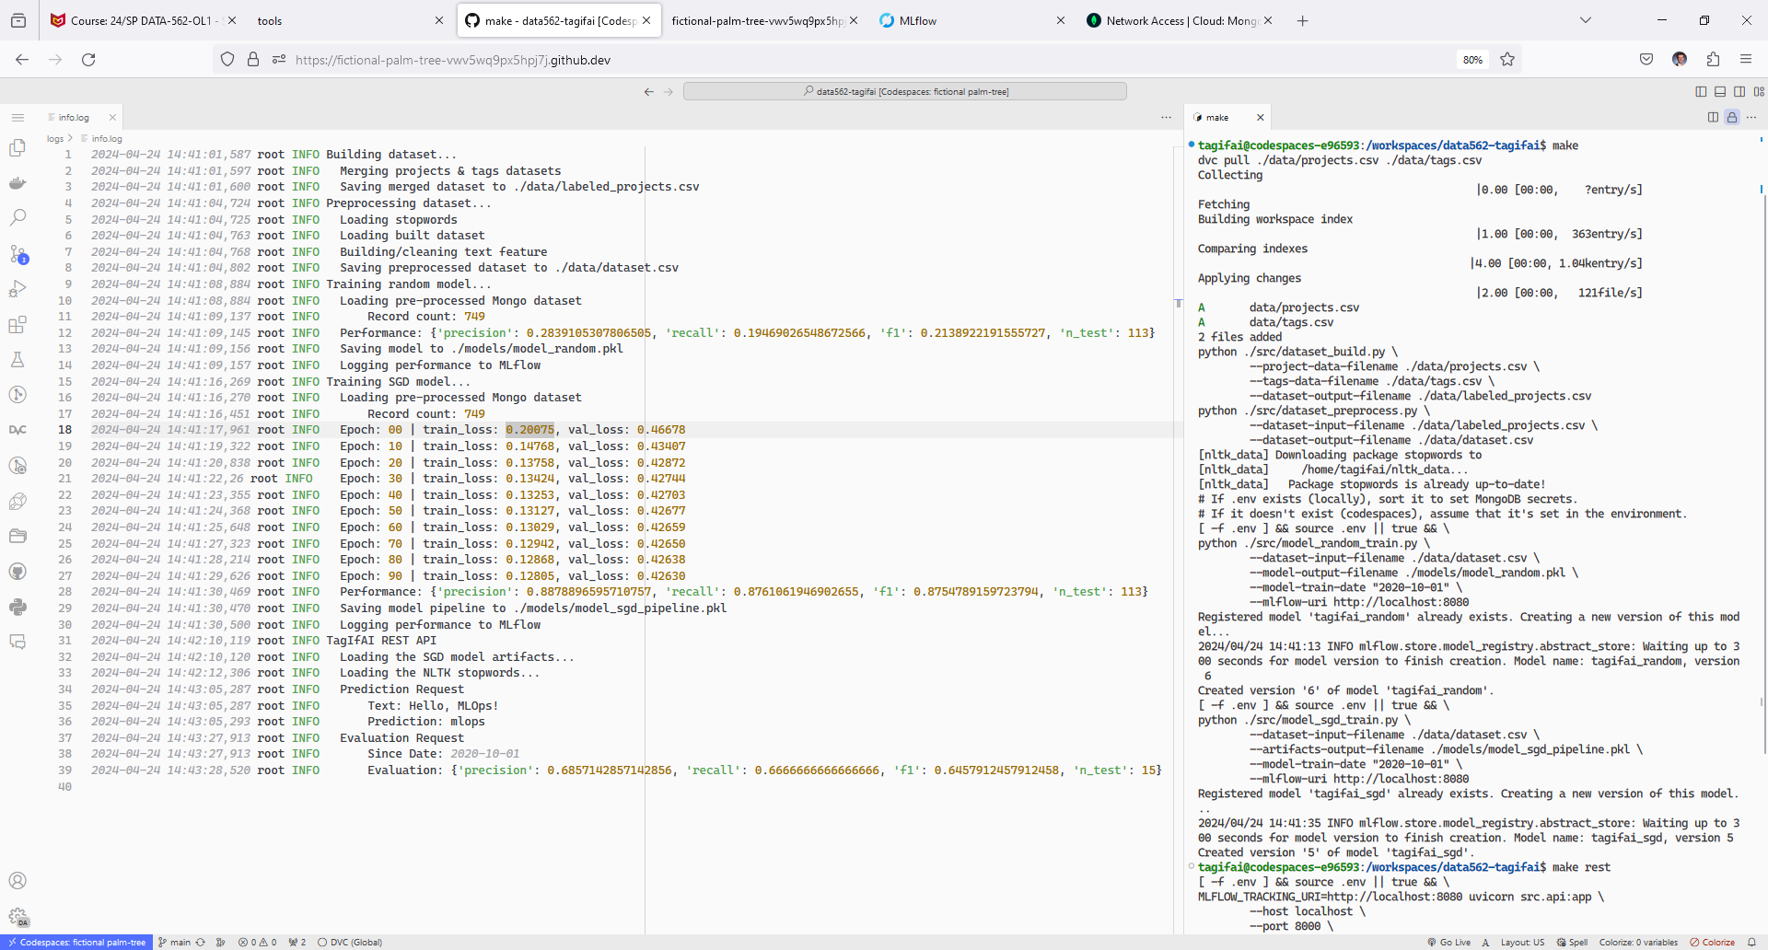Open Source Control with 3 pending changes

click(x=17, y=253)
